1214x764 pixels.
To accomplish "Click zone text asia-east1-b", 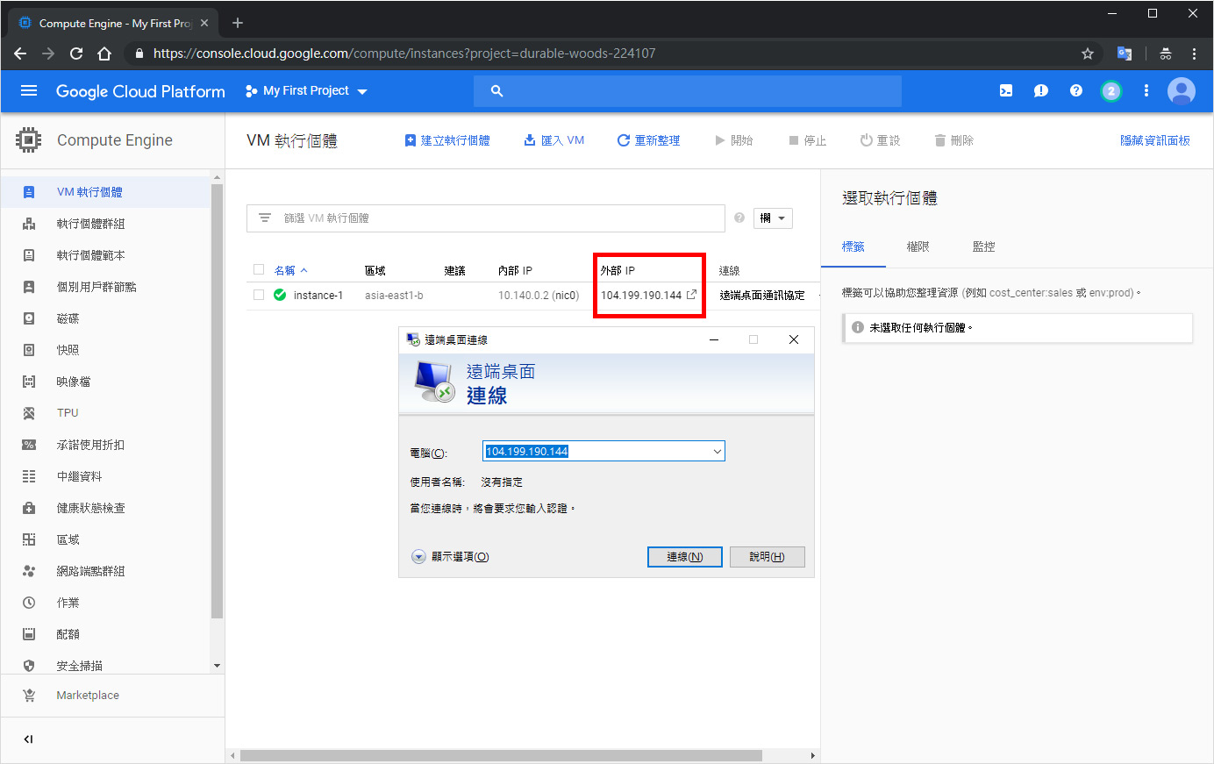I will 394,296.
